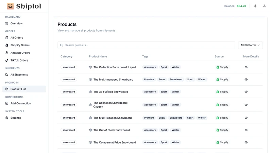Click Shopify source badge for Collection Snowboard: Liquid
Image resolution: width=272 pixels, height=153 pixels.
pos(222,67)
